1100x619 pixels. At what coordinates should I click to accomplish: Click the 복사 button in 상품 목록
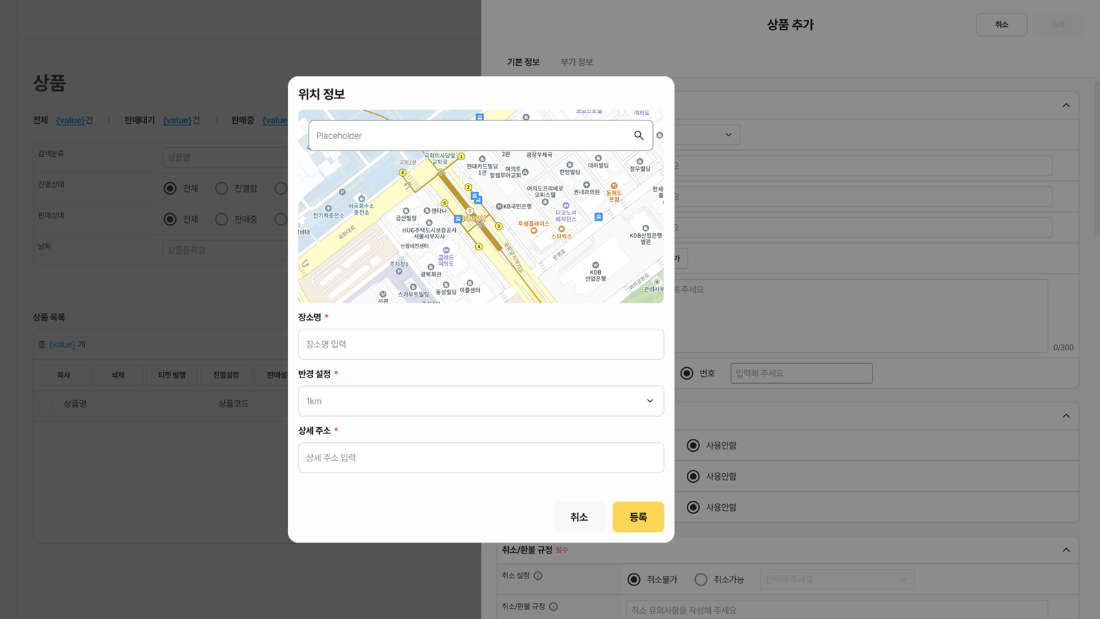64,375
